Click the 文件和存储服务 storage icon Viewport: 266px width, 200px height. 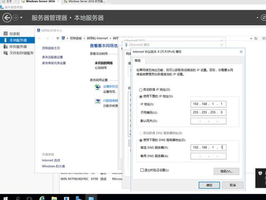click(5, 53)
